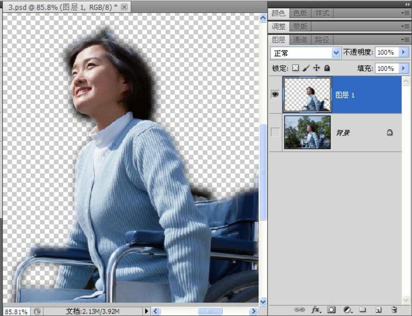Create a new layer group folder
Image resolution: width=412 pixels, height=316 pixels.
[x=362, y=310]
